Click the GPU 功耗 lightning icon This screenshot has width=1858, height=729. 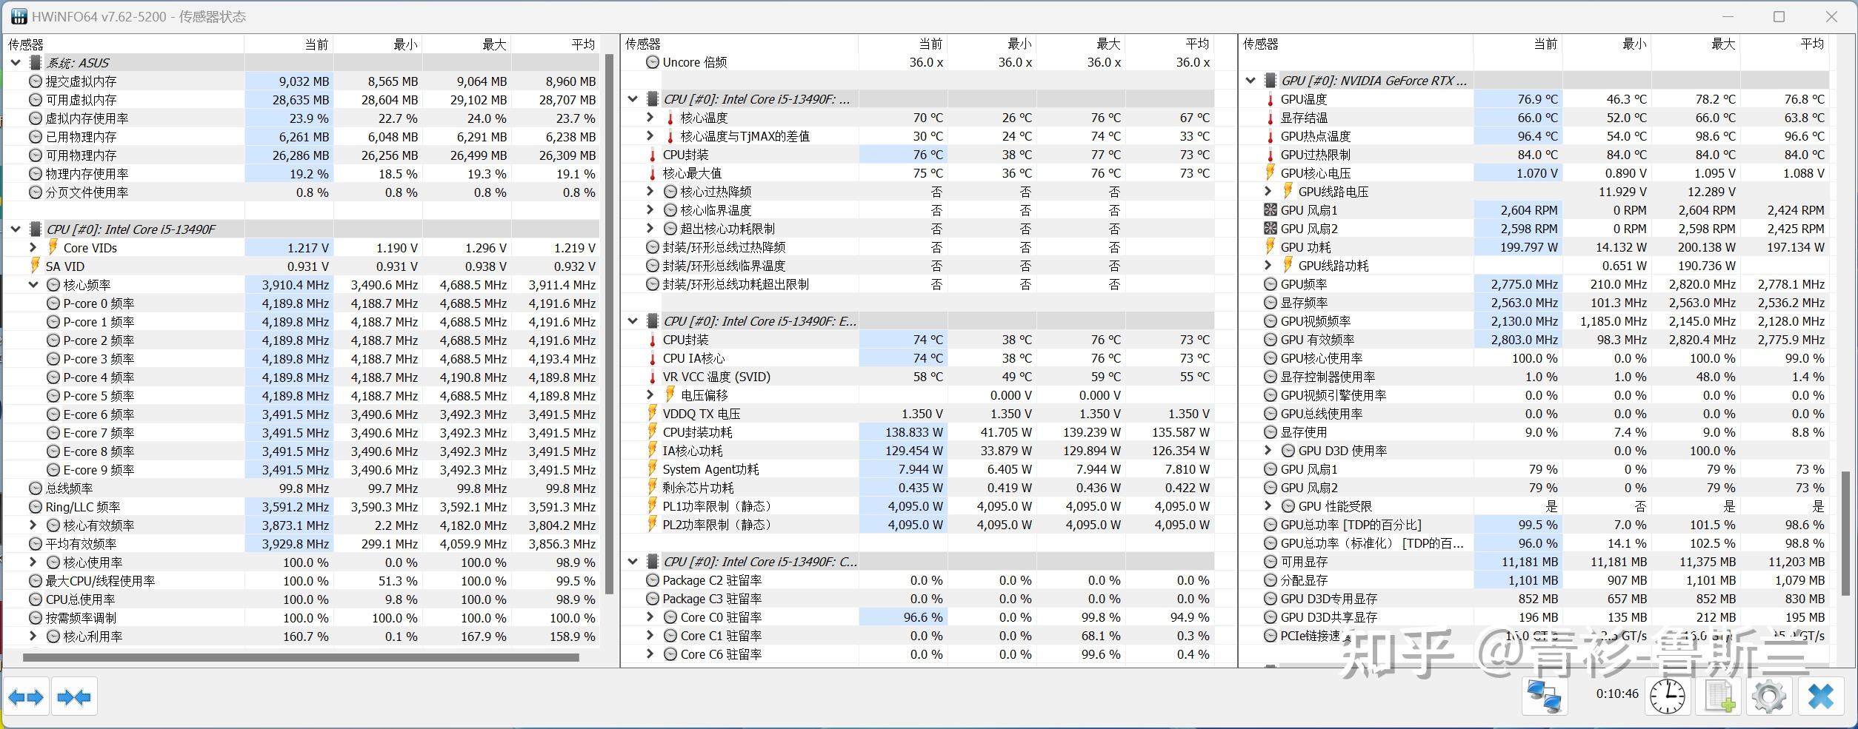(1271, 247)
